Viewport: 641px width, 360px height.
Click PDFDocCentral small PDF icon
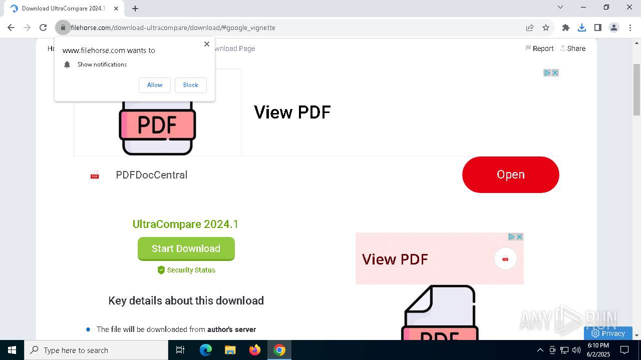[x=95, y=175]
